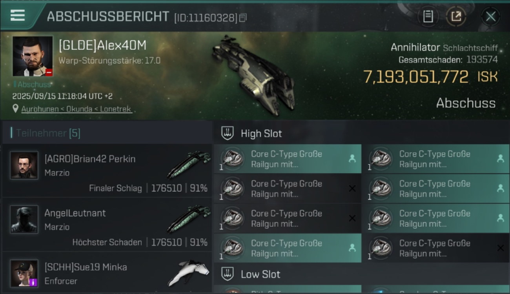Click the clipboard report icon in header
The width and height of the screenshot is (510, 294).
(x=428, y=16)
